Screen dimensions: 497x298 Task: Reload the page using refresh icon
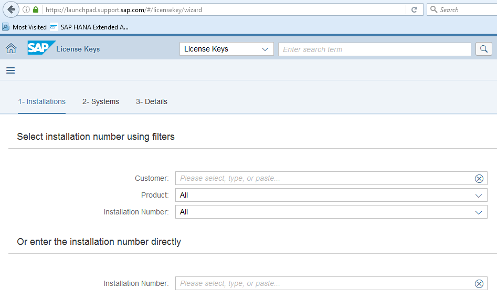[x=414, y=9]
